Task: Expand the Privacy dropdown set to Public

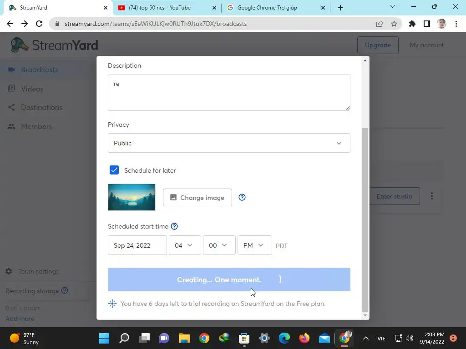Action: pyautogui.click(x=229, y=143)
